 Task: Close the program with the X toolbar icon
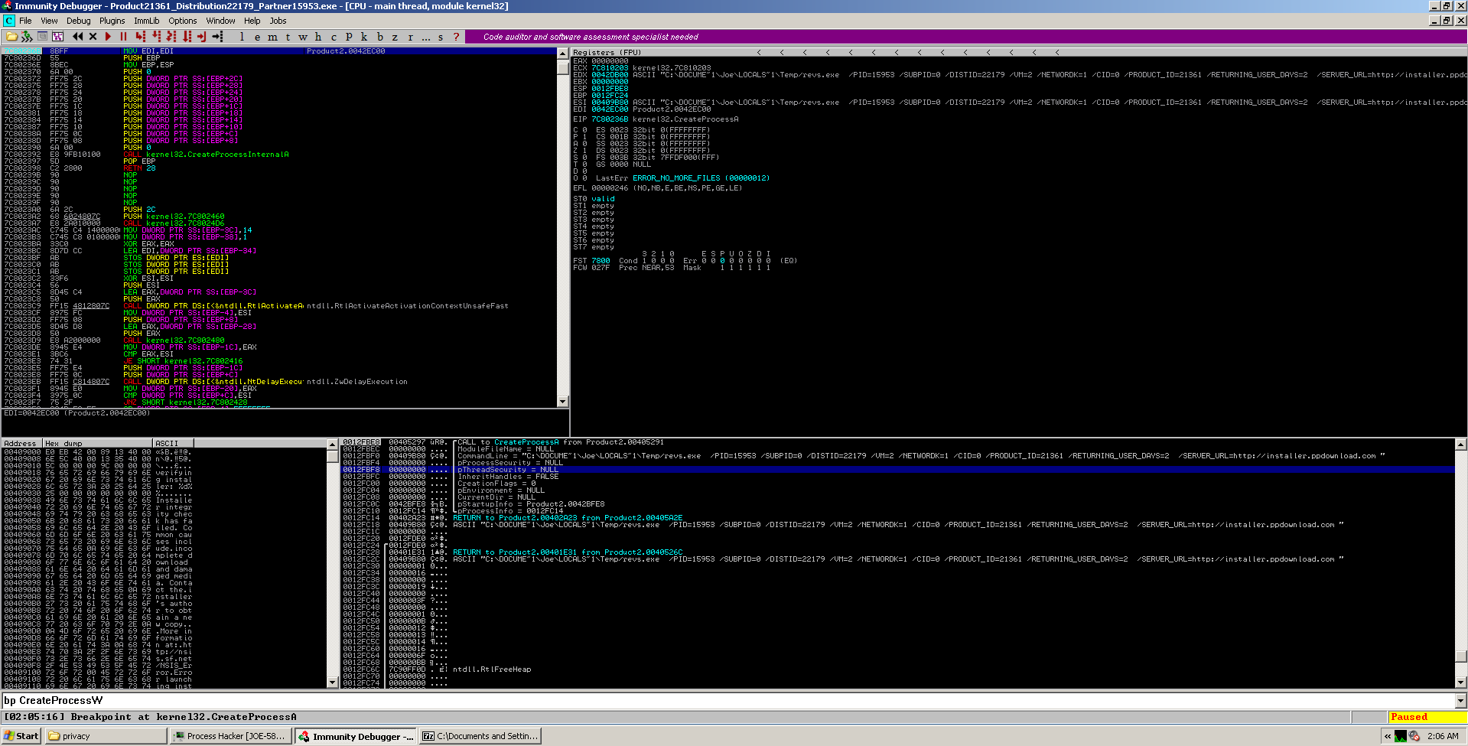93,37
